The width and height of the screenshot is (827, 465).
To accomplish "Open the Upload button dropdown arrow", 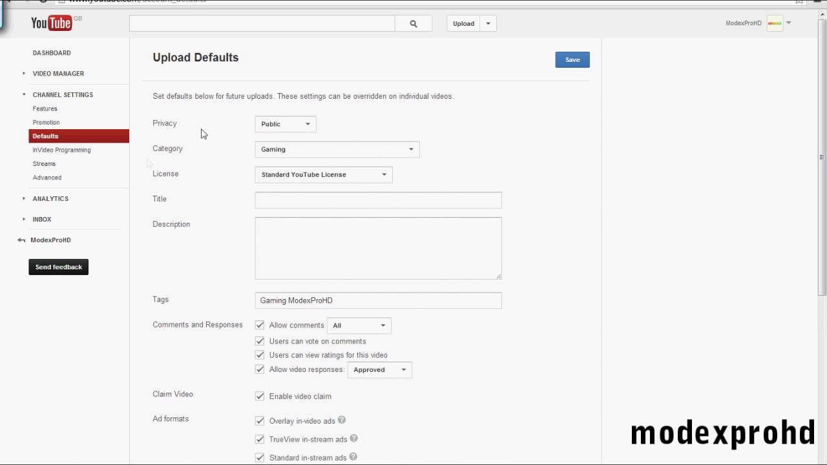I will [488, 23].
